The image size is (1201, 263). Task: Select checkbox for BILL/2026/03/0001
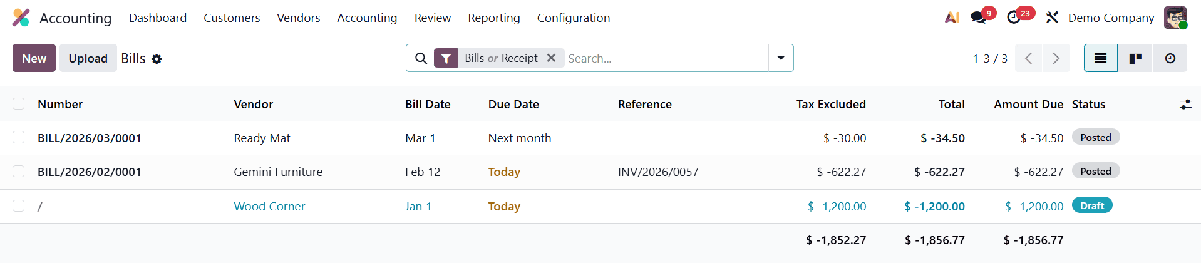[19, 138]
